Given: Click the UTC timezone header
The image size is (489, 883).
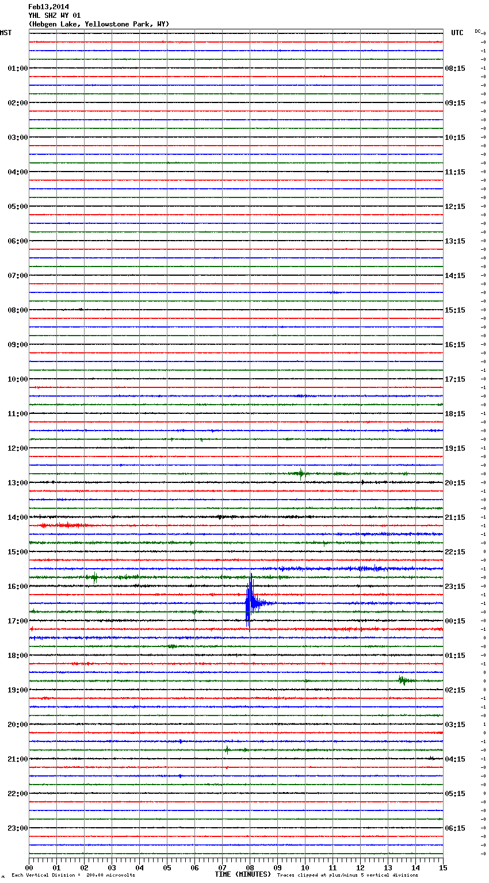Looking at the screenshot, I should (x=457, y=33).
